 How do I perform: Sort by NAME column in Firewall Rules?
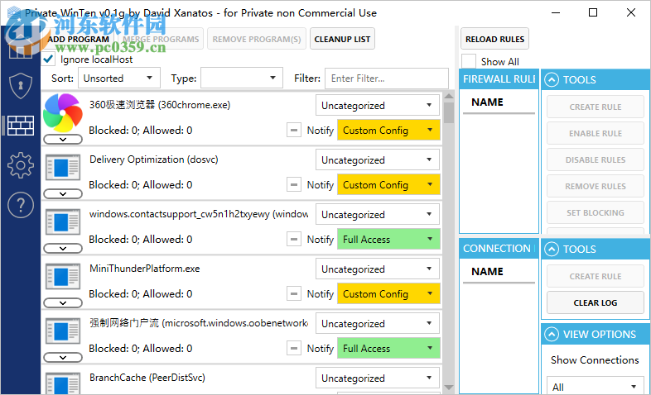(487, 102)
